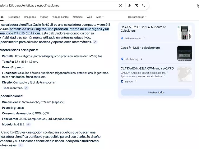
Task: Open Casio fx-82LB Virtual Museum of Calculators result
Action: pos(143,29)
